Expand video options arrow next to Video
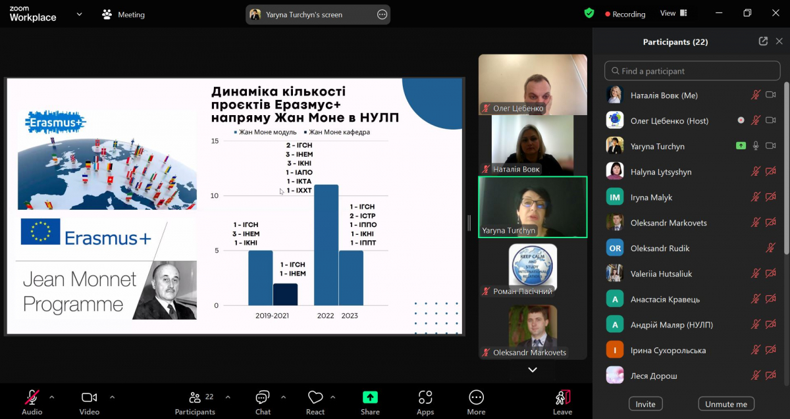This screenshot has height=419, width=790. tap(112, 397)
